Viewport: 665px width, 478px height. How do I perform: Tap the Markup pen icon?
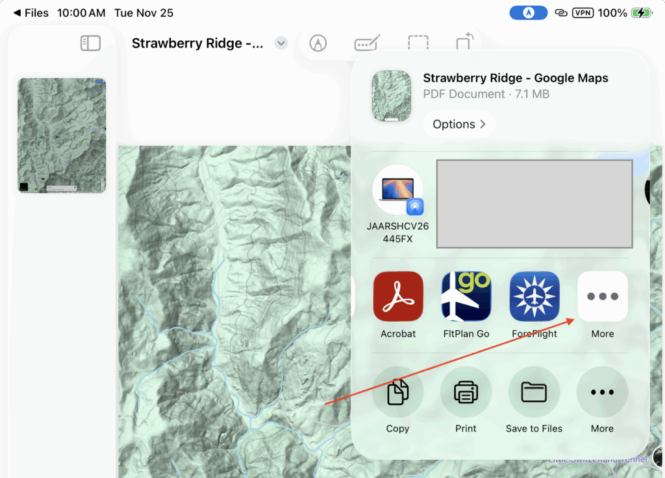click(x=317, y=43)
